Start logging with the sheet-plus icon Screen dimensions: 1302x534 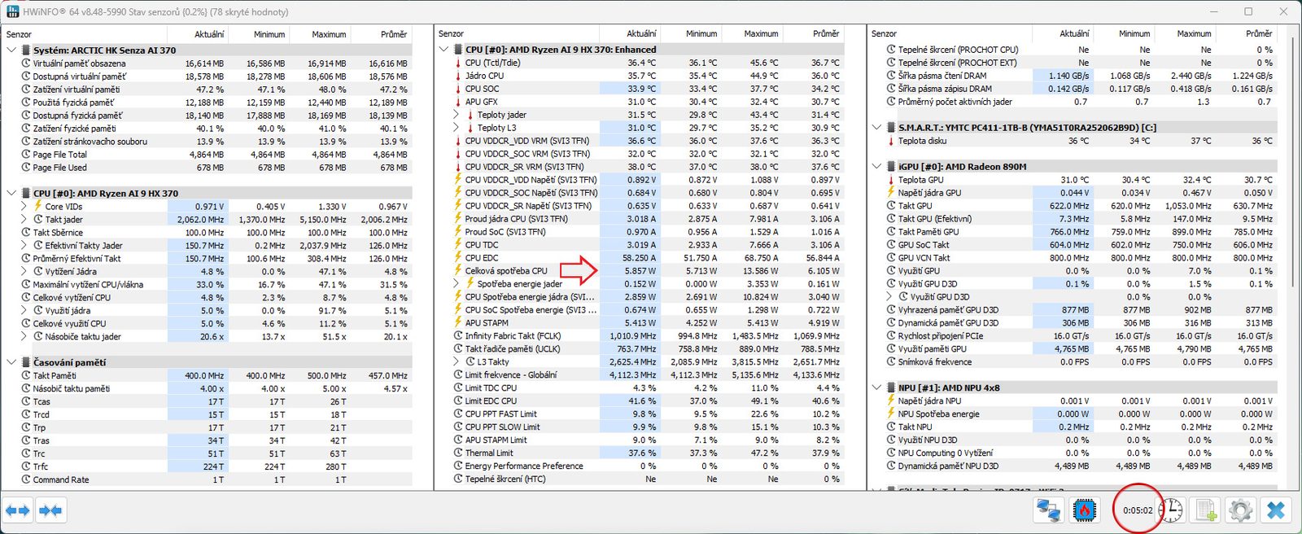click(x=1205, y=510)
